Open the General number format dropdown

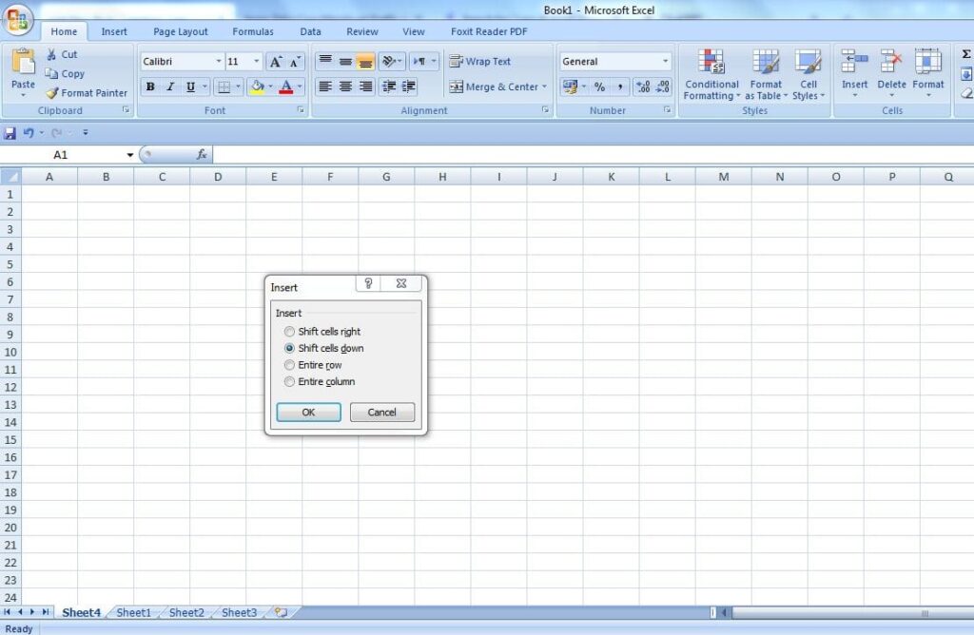665,62
